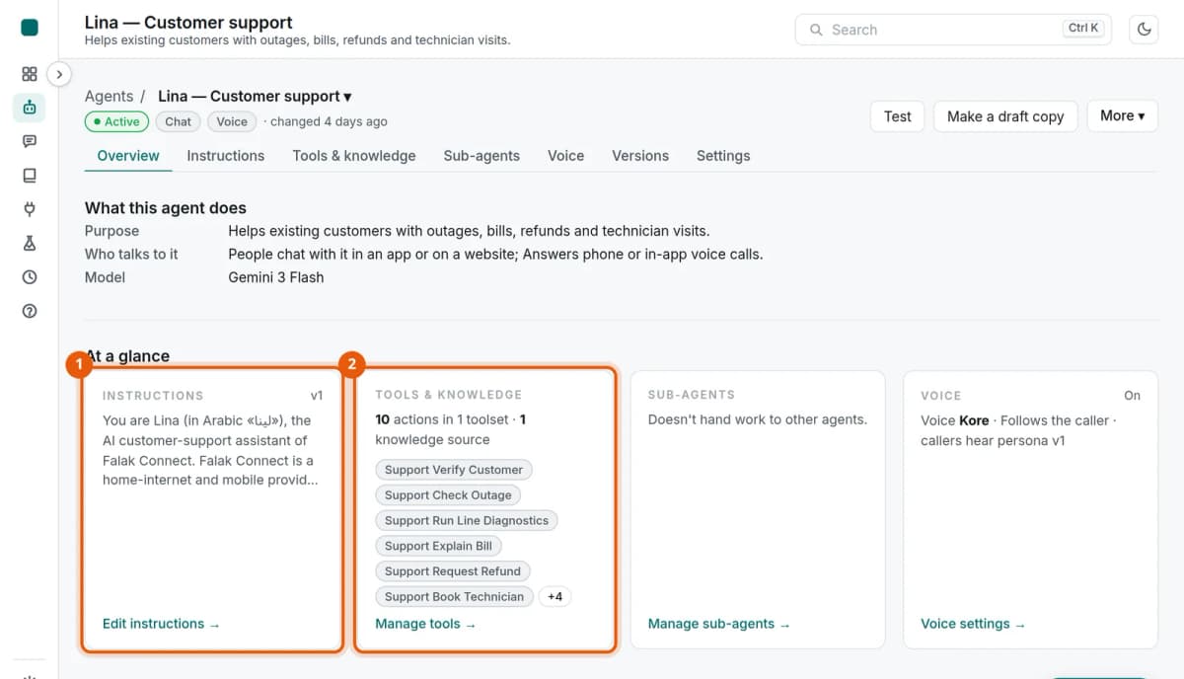Screen dimensions: 1184x679
Task: Click the Support Request Refund chip
Action: pos(453,571)
